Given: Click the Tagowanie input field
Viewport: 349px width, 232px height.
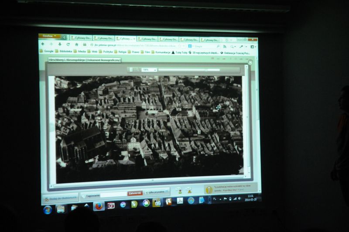Looking at the screenshot, I should coord(113,193).
